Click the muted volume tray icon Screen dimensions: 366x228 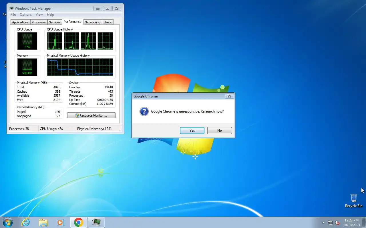337,223
